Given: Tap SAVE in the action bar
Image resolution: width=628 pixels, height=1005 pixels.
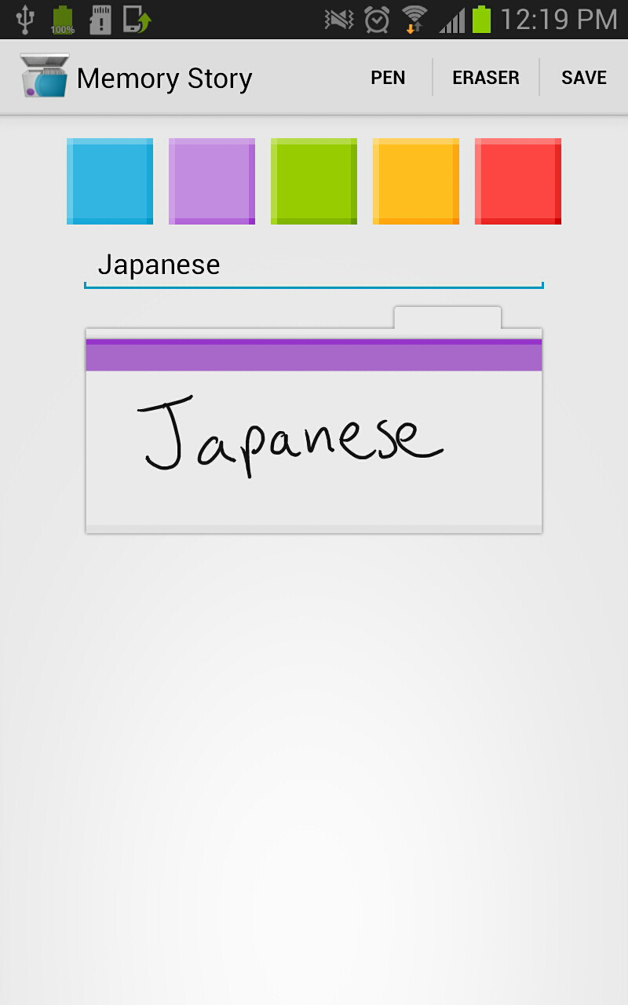Looking at the screenshot, I should (x=584, y=78).
